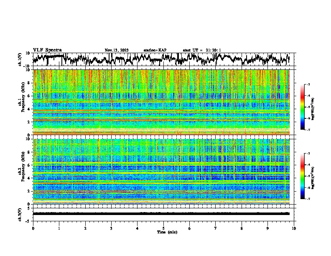Image resolution: width=331 pixels, height=256 pixels.
Task: Click the time axis tick label "0"
Action: point(33,228)
